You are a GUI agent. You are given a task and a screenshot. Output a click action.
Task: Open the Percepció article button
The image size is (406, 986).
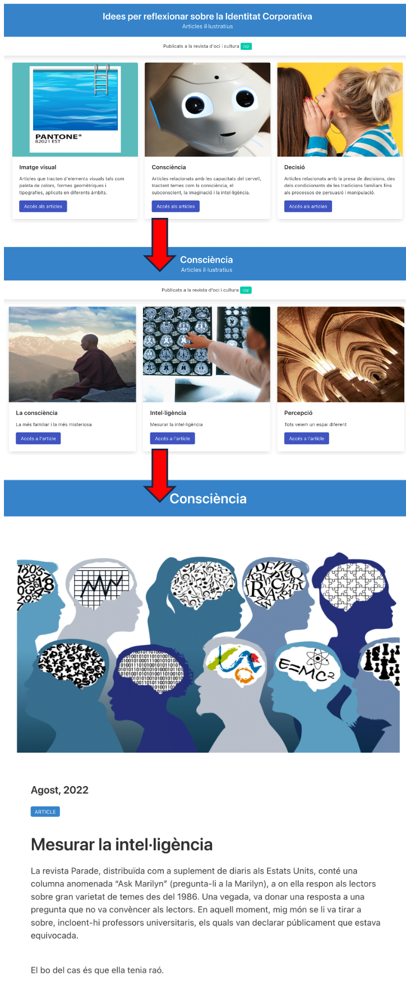pyautogui.click(x=306, y=439)
